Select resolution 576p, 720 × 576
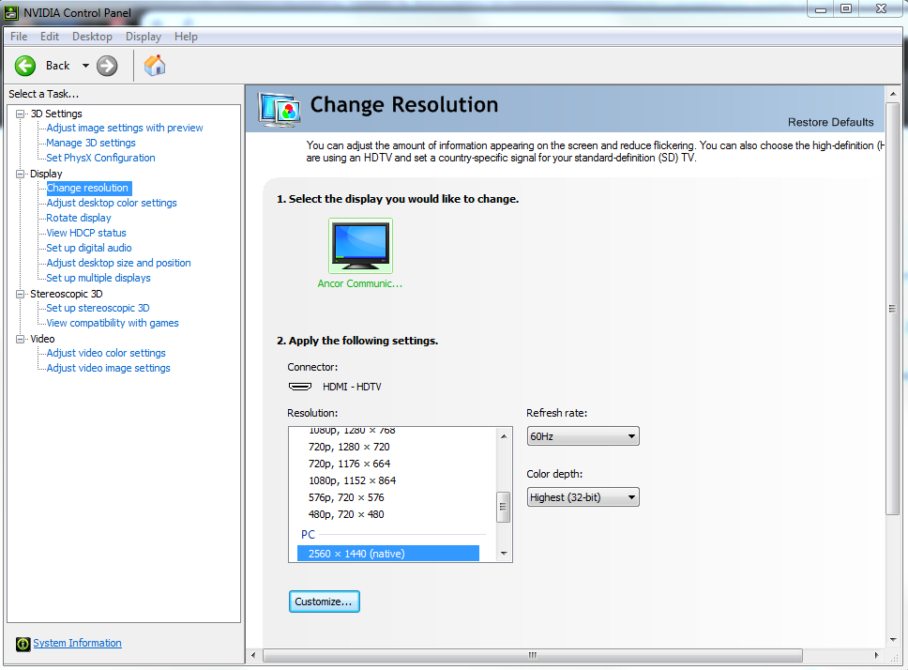Viewport: 908px width, 670px height. [346, 497]
